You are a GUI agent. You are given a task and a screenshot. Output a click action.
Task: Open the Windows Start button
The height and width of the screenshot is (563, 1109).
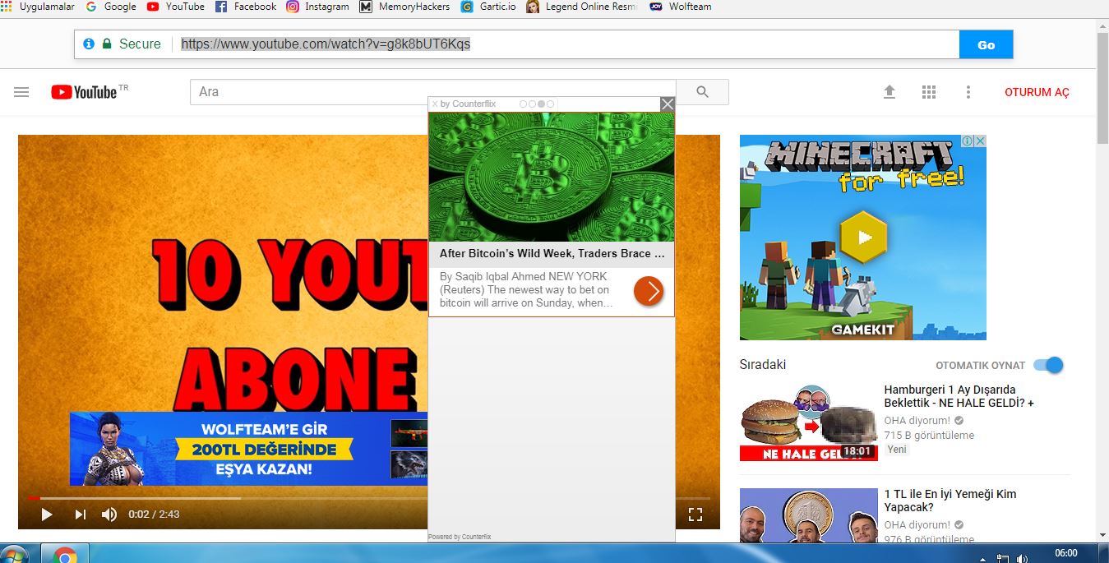[14, 555]
